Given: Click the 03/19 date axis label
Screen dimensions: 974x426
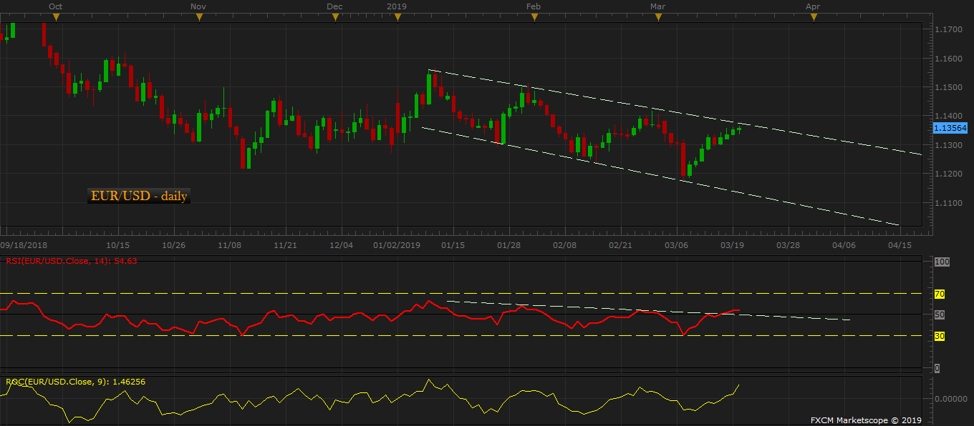Looking at the screenshot, I should click(732, 244).
